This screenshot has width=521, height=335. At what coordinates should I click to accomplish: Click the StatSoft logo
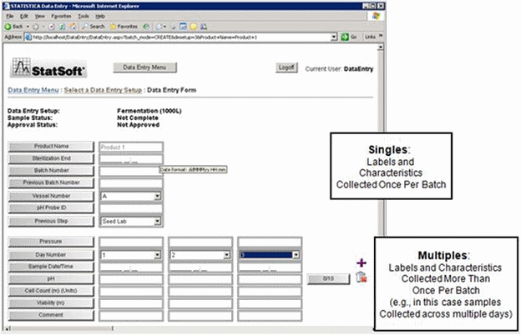48,68
